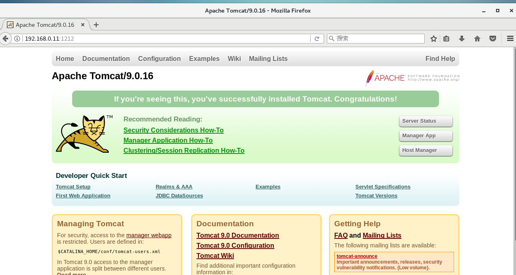Open the Servlet Specifications link
Viewport: 516px width, 275px height.
click(x=383, y=187)
